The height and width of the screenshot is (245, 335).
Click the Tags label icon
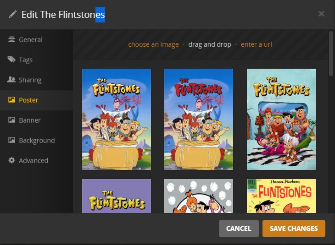pyautogui.click(x=11, y=60)
